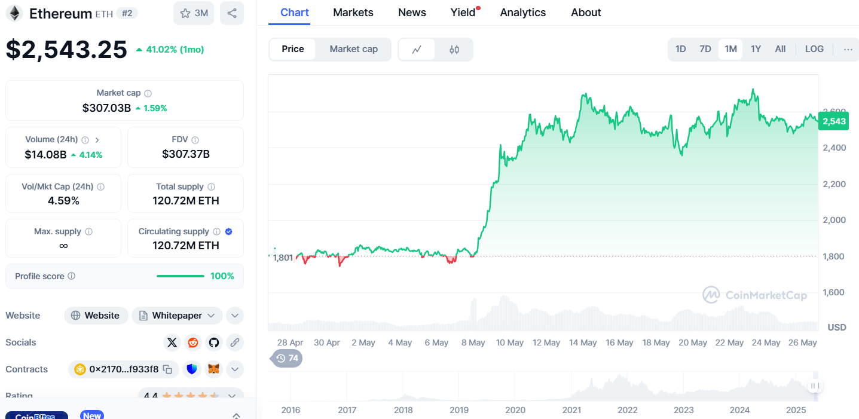
Task: Switch chart to line view
Action: click(417, 50)
